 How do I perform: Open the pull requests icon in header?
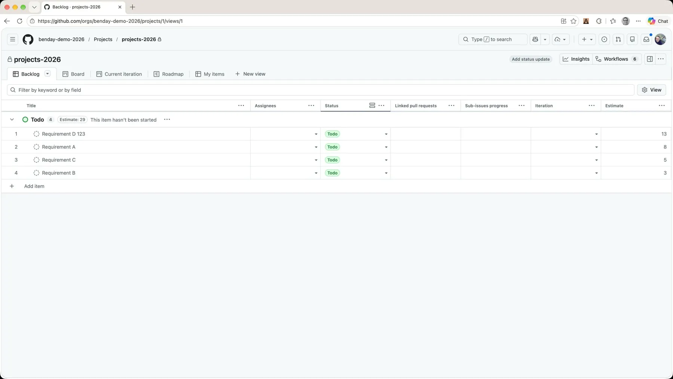[x=618, y=39]
